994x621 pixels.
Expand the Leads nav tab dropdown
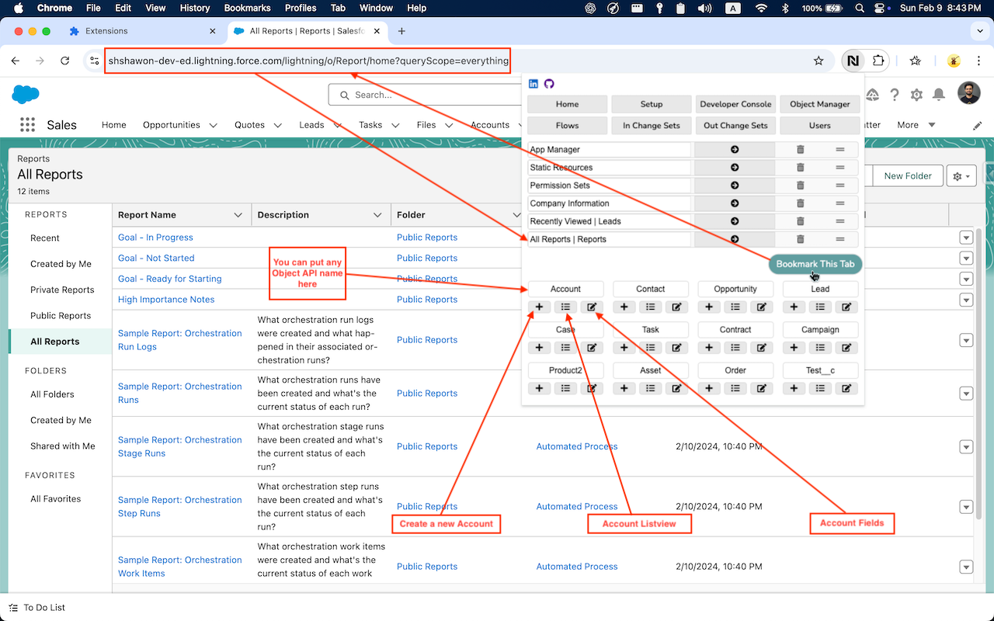338,125
